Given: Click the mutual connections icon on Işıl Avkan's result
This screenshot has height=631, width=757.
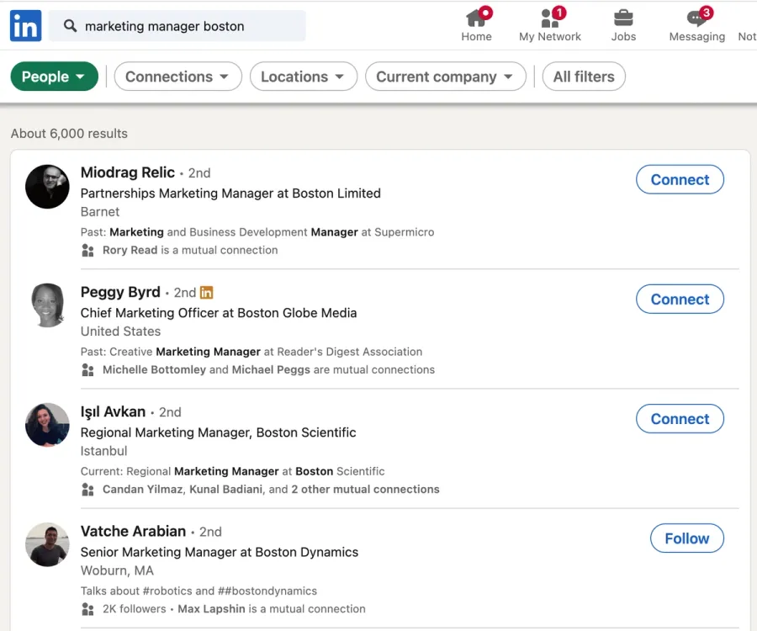Looking at the screenshot, I should (87, 489).
